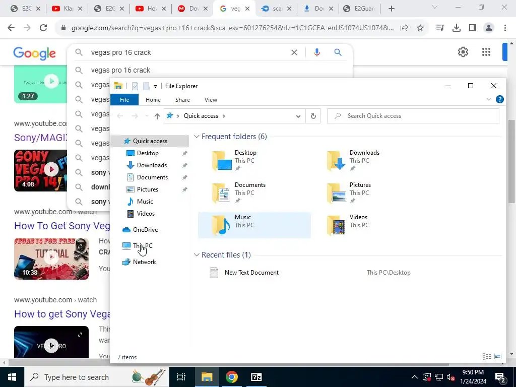Switch to details view layout
516x387 pixels.
click(486, 357)
